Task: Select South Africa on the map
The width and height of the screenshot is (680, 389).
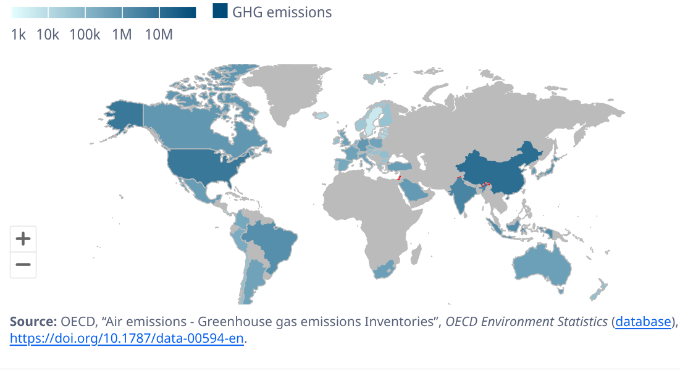Action: click(x=387, y=271)
